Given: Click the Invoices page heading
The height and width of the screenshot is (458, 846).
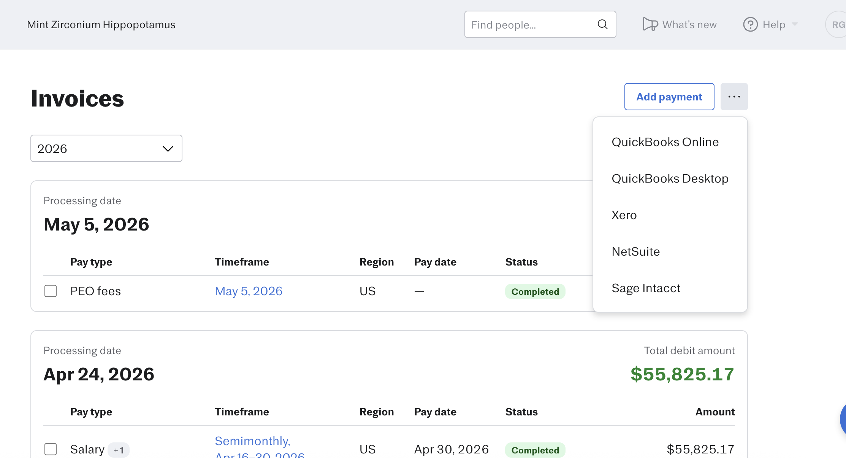Looking at the screenshot, I should (77, 98).
